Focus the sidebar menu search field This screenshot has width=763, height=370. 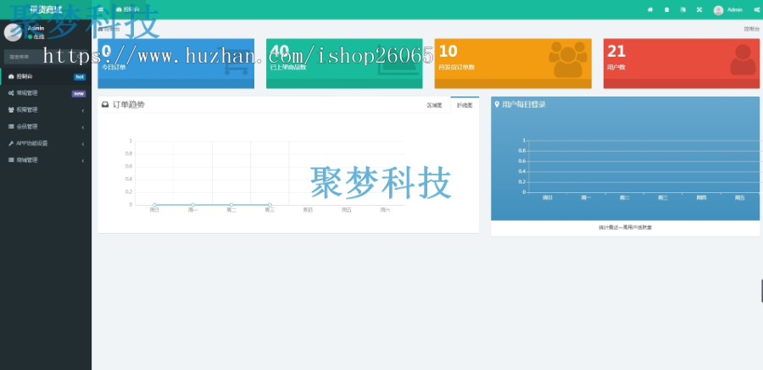pos(41,57)
